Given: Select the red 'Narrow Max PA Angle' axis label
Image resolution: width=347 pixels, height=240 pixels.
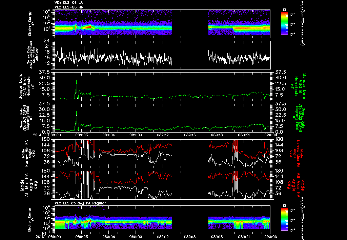Looking at the screenshot, I should click(x=296, y=153).
